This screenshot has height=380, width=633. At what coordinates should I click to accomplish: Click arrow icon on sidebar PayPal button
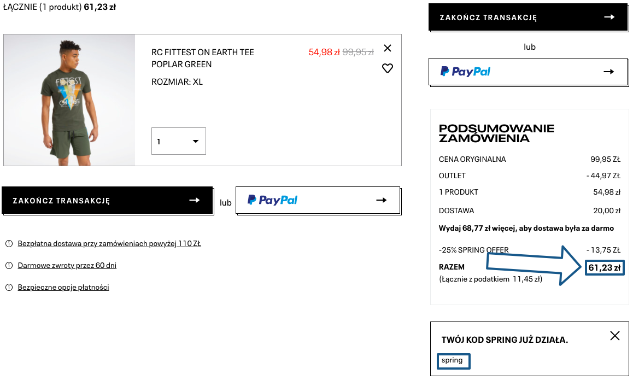coord(609,72)
